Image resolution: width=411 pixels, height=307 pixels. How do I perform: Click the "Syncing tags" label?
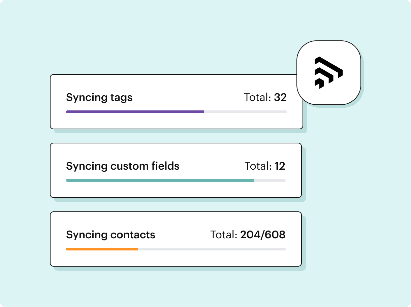99,98
